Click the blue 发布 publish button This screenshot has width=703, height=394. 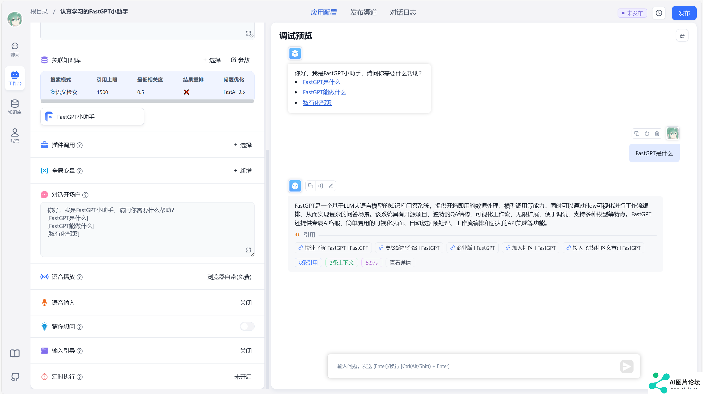[684, 13]
